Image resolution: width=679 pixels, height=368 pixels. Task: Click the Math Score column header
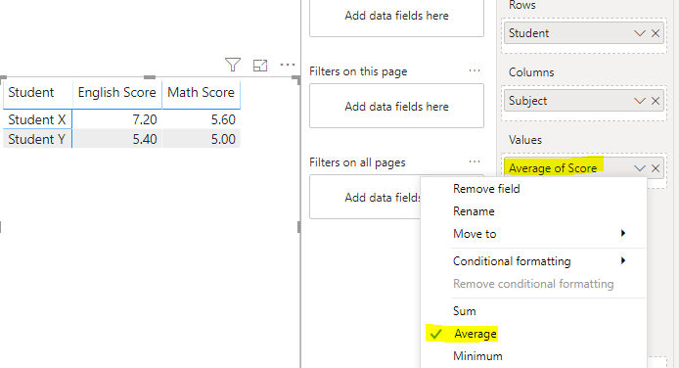(201, 93)
